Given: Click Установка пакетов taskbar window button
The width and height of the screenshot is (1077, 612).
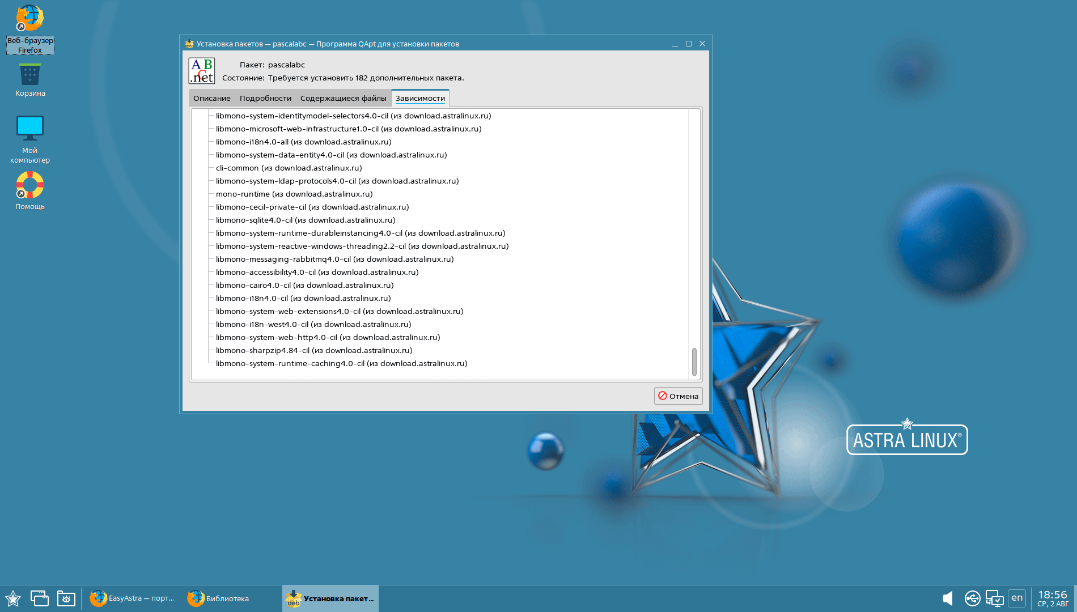Looking at the screenshot, I should tap(330, 598).
